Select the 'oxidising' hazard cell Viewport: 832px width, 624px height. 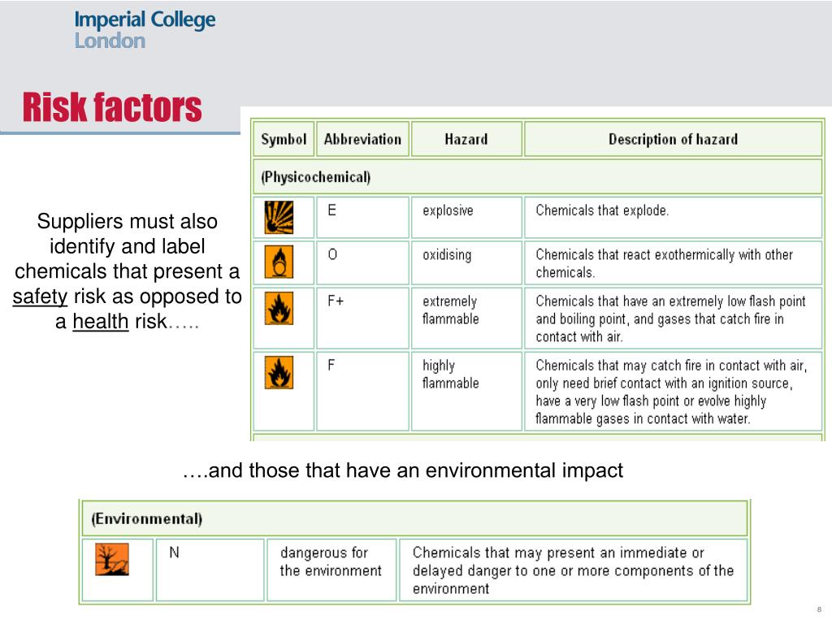tap(466, 262)
